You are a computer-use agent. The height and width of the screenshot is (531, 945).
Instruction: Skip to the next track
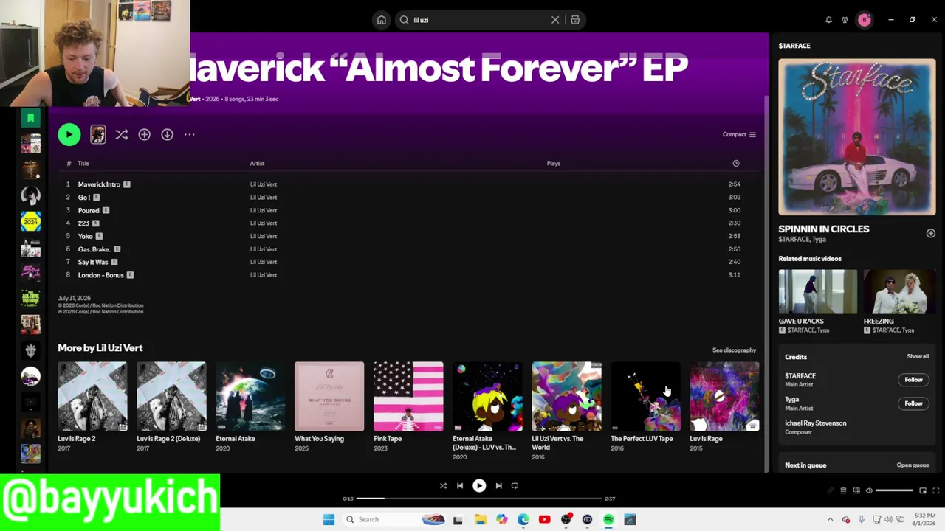click(498, 485)
